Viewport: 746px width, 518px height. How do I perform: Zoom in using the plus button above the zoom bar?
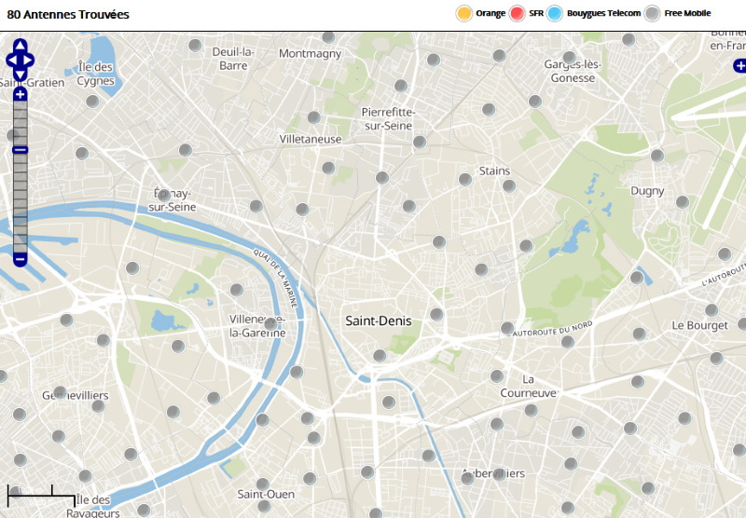(20, 94)
